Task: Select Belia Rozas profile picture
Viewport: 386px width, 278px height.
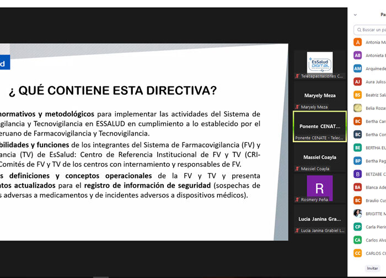Action: pos(358,108)
